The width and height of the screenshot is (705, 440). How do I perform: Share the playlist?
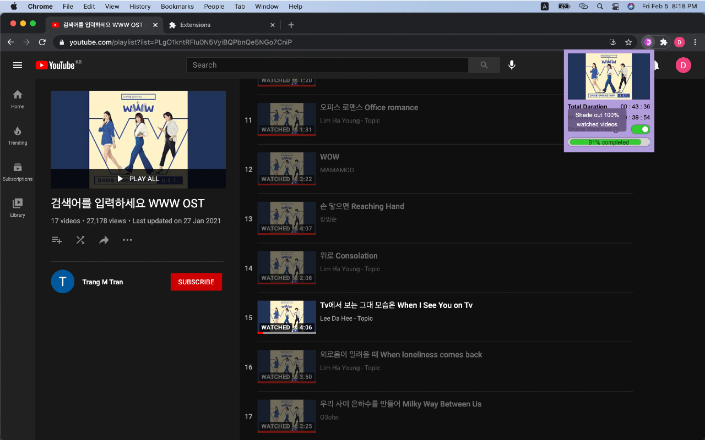104,240
